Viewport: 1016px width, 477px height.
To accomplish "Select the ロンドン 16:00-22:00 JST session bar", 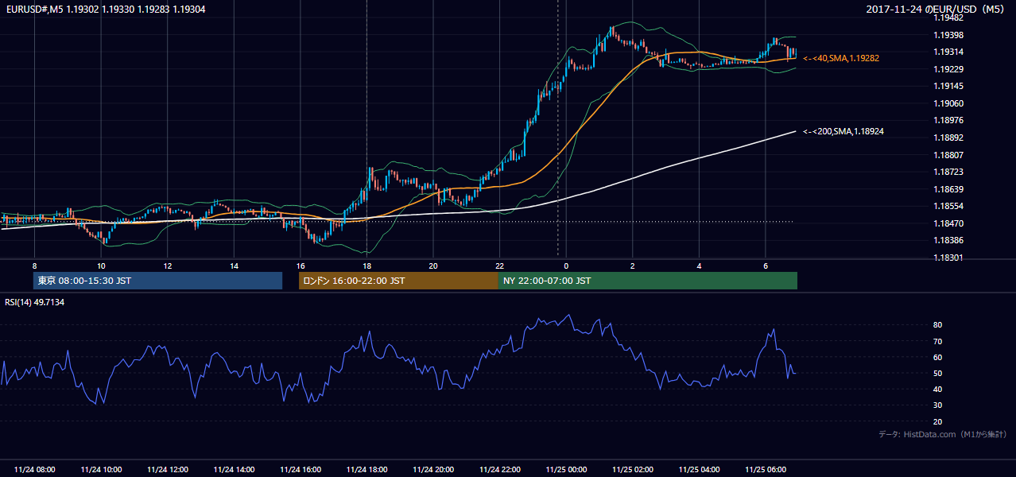I will [x=398, y=281].
